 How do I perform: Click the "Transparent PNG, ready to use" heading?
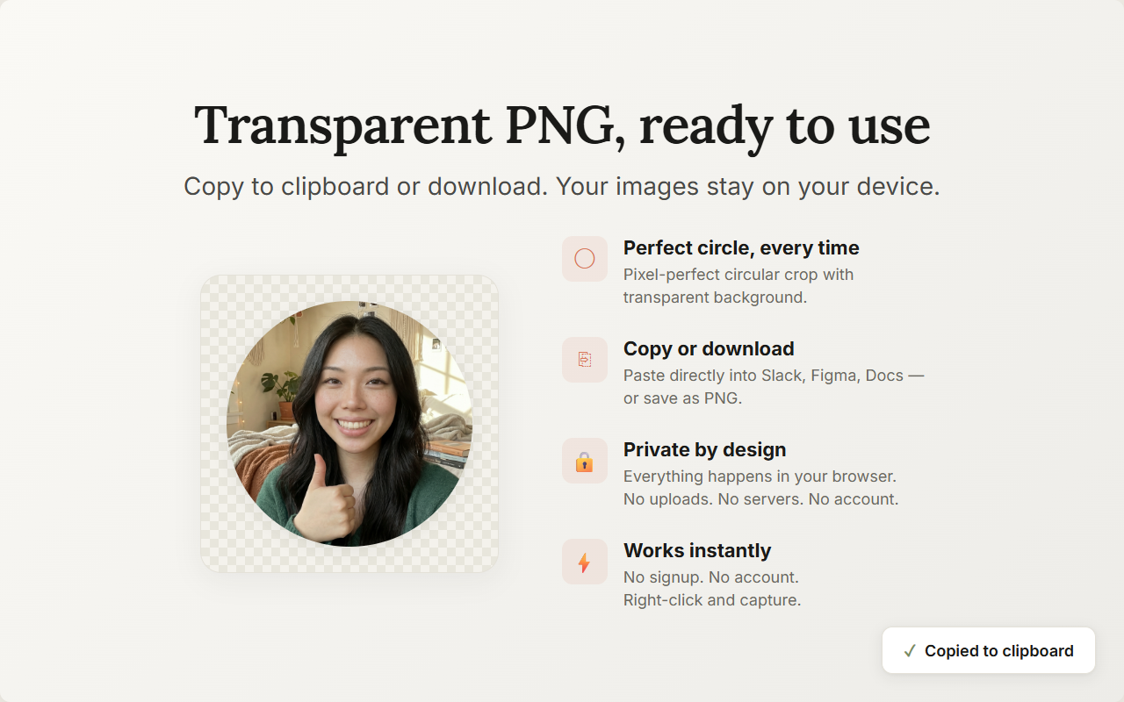[561, 125]
